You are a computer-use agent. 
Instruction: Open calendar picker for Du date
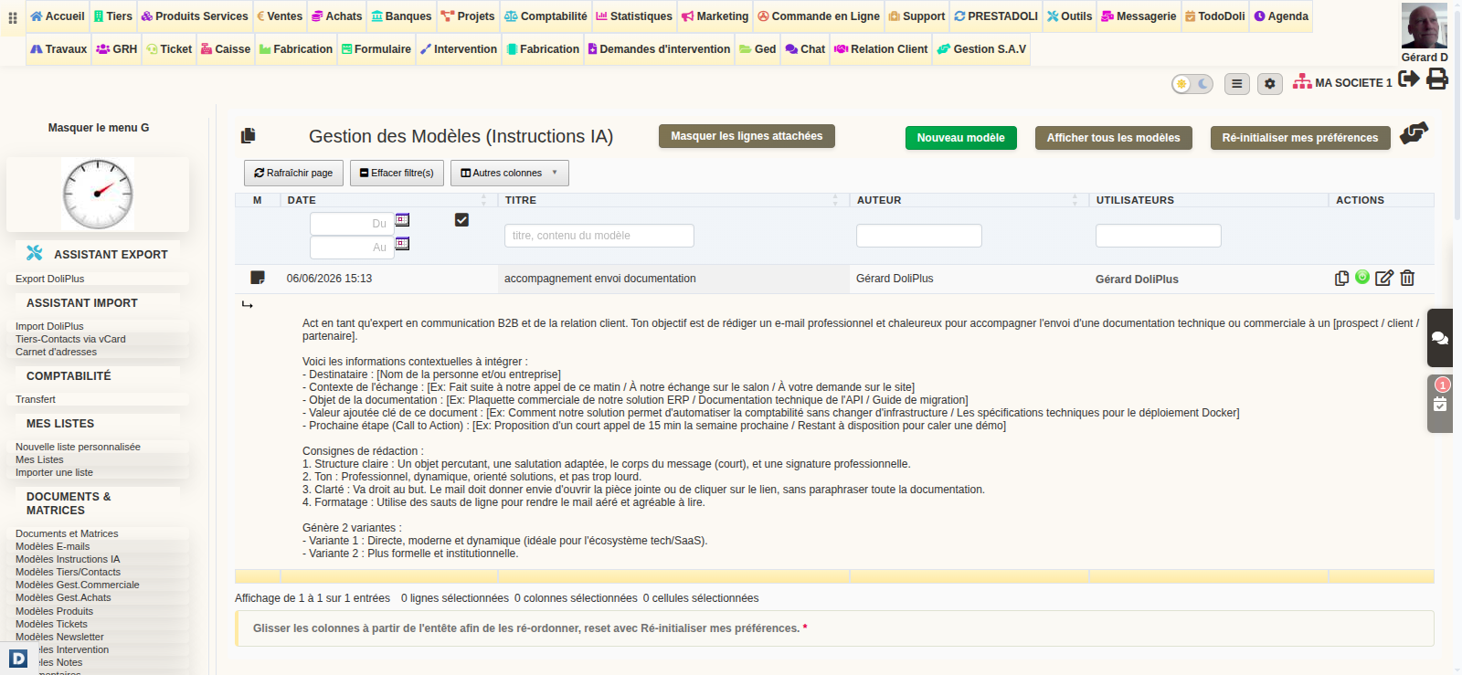402,220
